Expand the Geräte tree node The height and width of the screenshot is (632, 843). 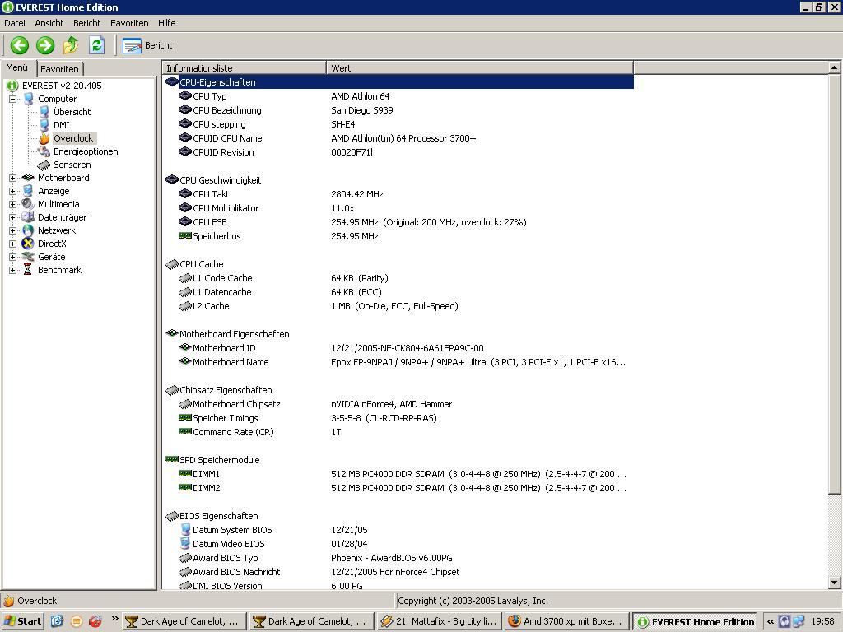click(13, 257)
